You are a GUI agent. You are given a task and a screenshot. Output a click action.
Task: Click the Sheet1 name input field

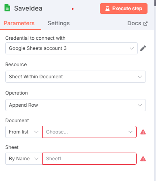(x=89, y=159)
